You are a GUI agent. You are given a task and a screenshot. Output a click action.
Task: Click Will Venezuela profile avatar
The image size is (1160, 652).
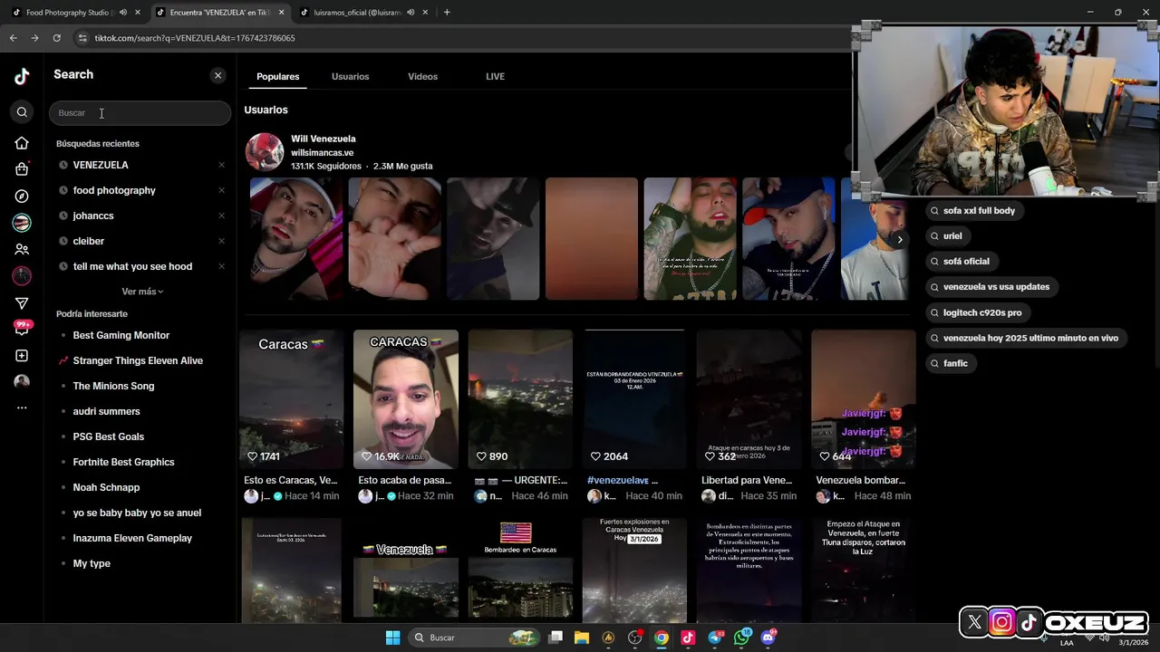[x=265, y=152]
